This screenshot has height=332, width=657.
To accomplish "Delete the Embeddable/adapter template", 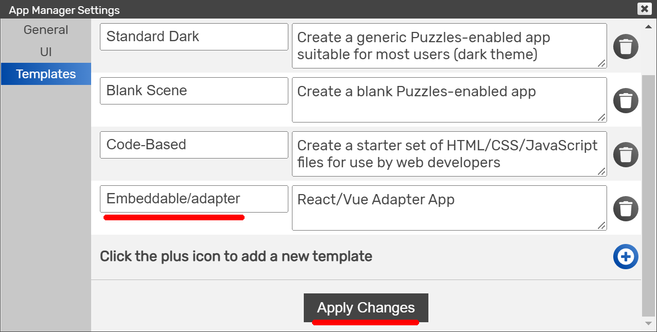I will pos(626,208).
